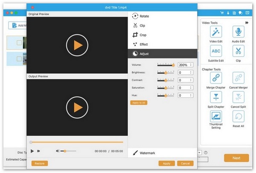Click the Volume 200% stepper arrows
256x173 pixels.
191,65
